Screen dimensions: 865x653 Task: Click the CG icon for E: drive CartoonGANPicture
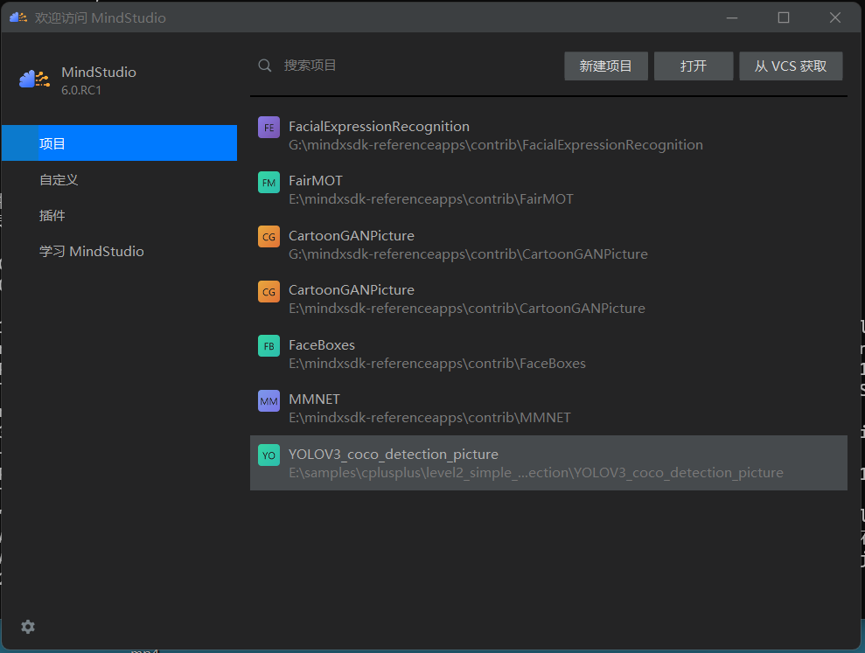pos(269,291)
